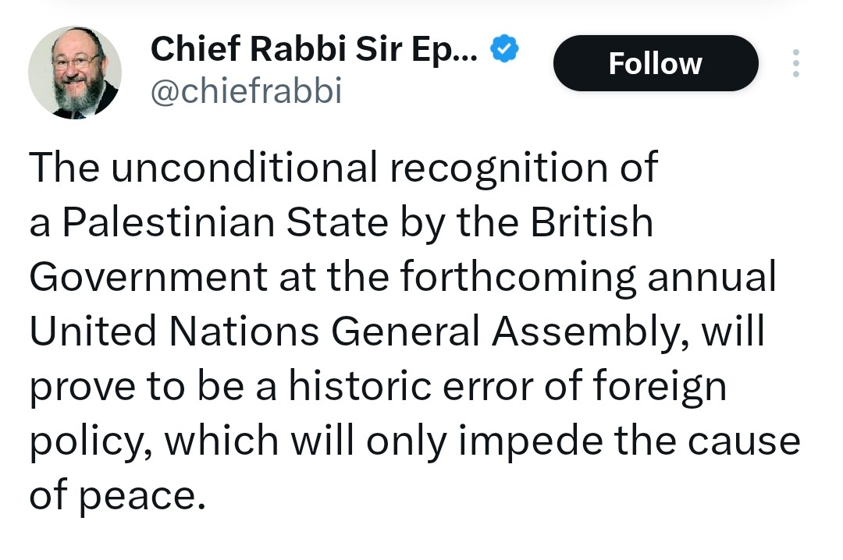Click the @chiefrabbi handle
Viewport: 843px width, 560px height.
coord(246,91)
